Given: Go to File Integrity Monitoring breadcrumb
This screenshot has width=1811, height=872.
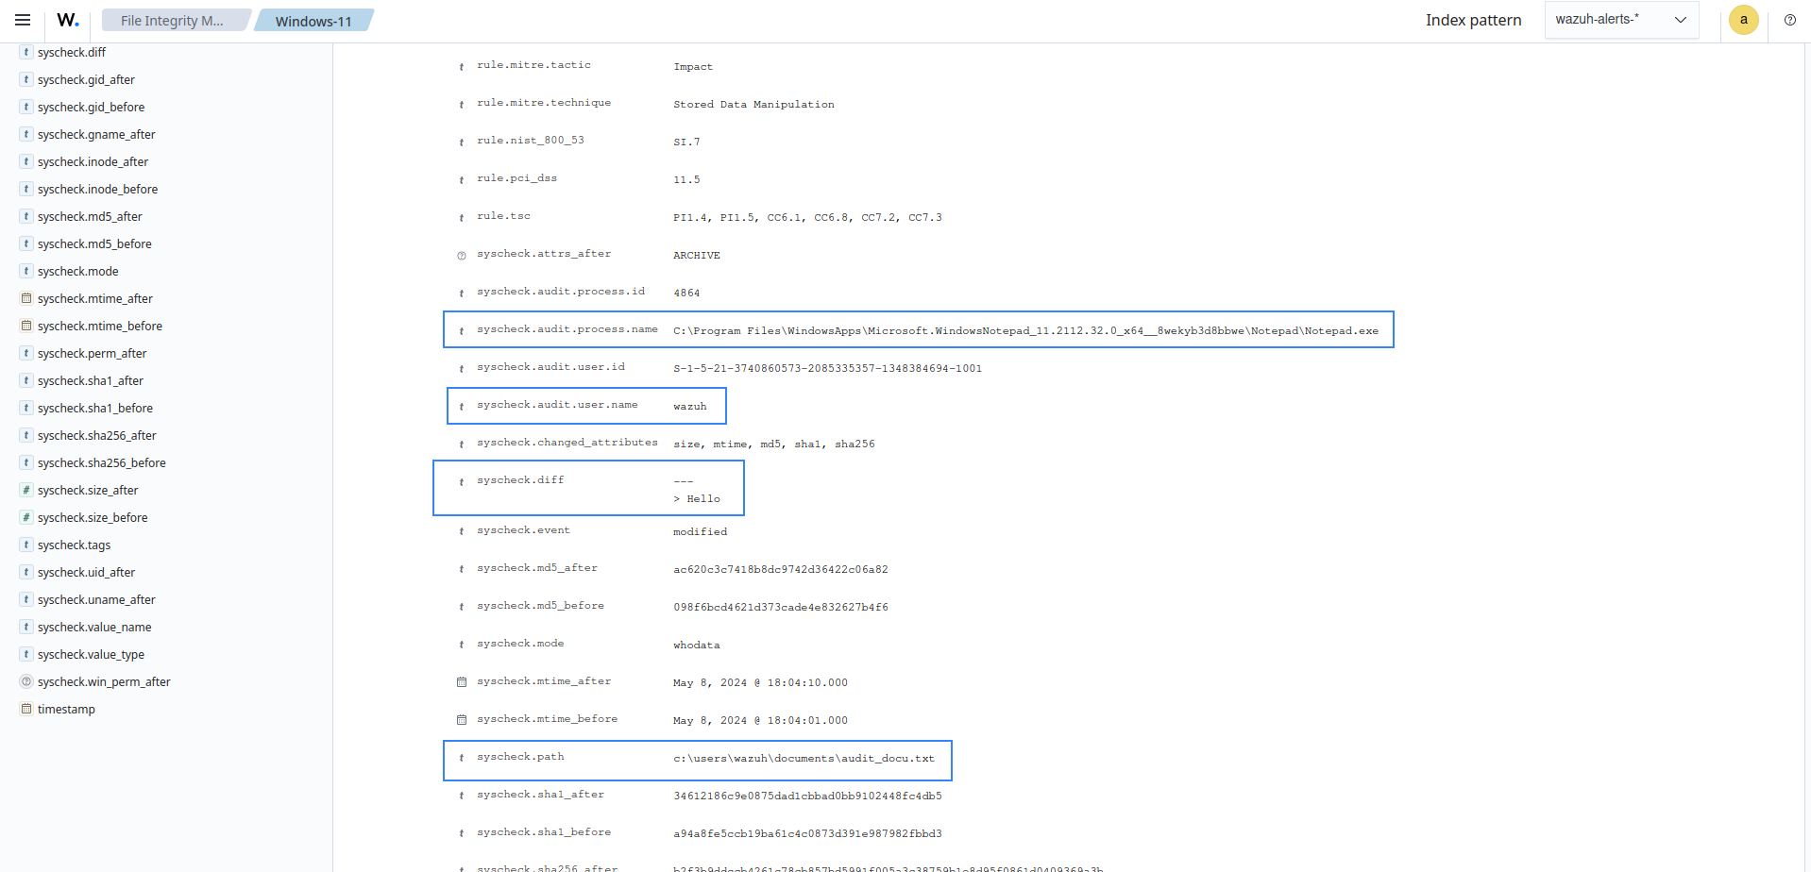Looking at the screenshot, I should [172, 21].
